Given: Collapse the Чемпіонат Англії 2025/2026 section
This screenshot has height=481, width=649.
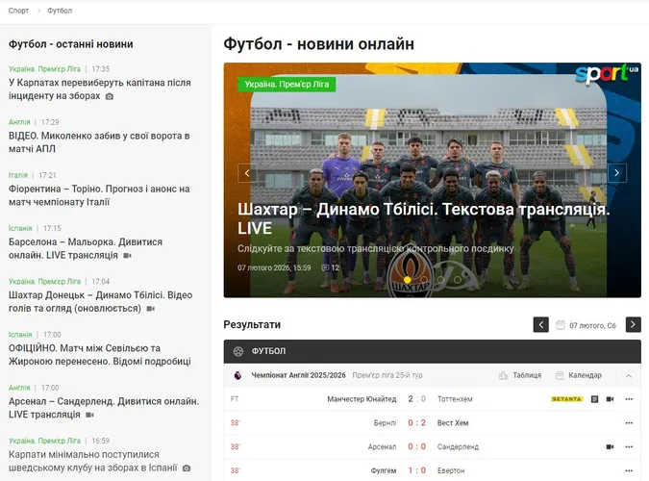Looking at the screenshot, I should (629, 376).
